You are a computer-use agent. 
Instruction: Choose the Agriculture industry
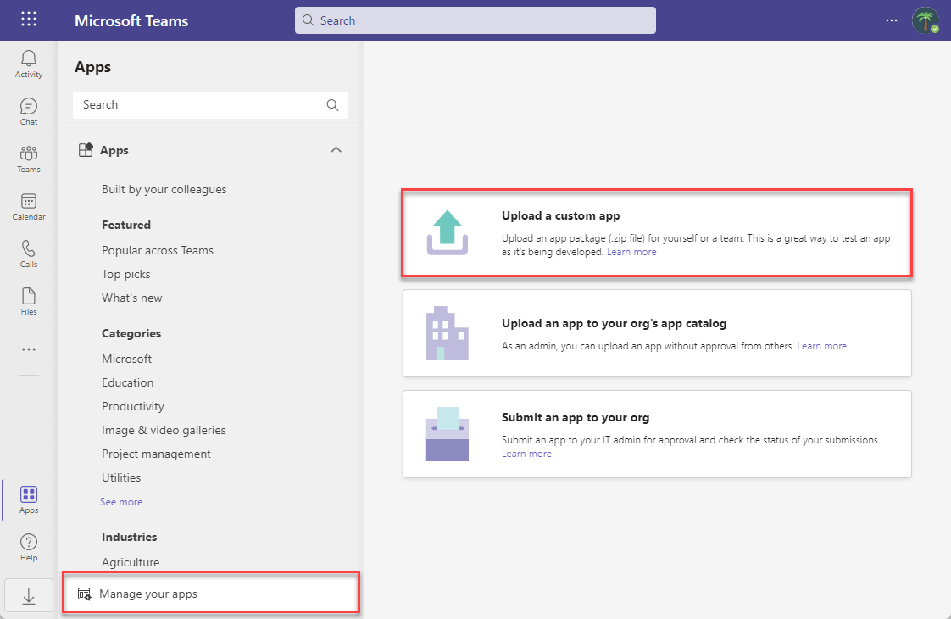[131, 562]
